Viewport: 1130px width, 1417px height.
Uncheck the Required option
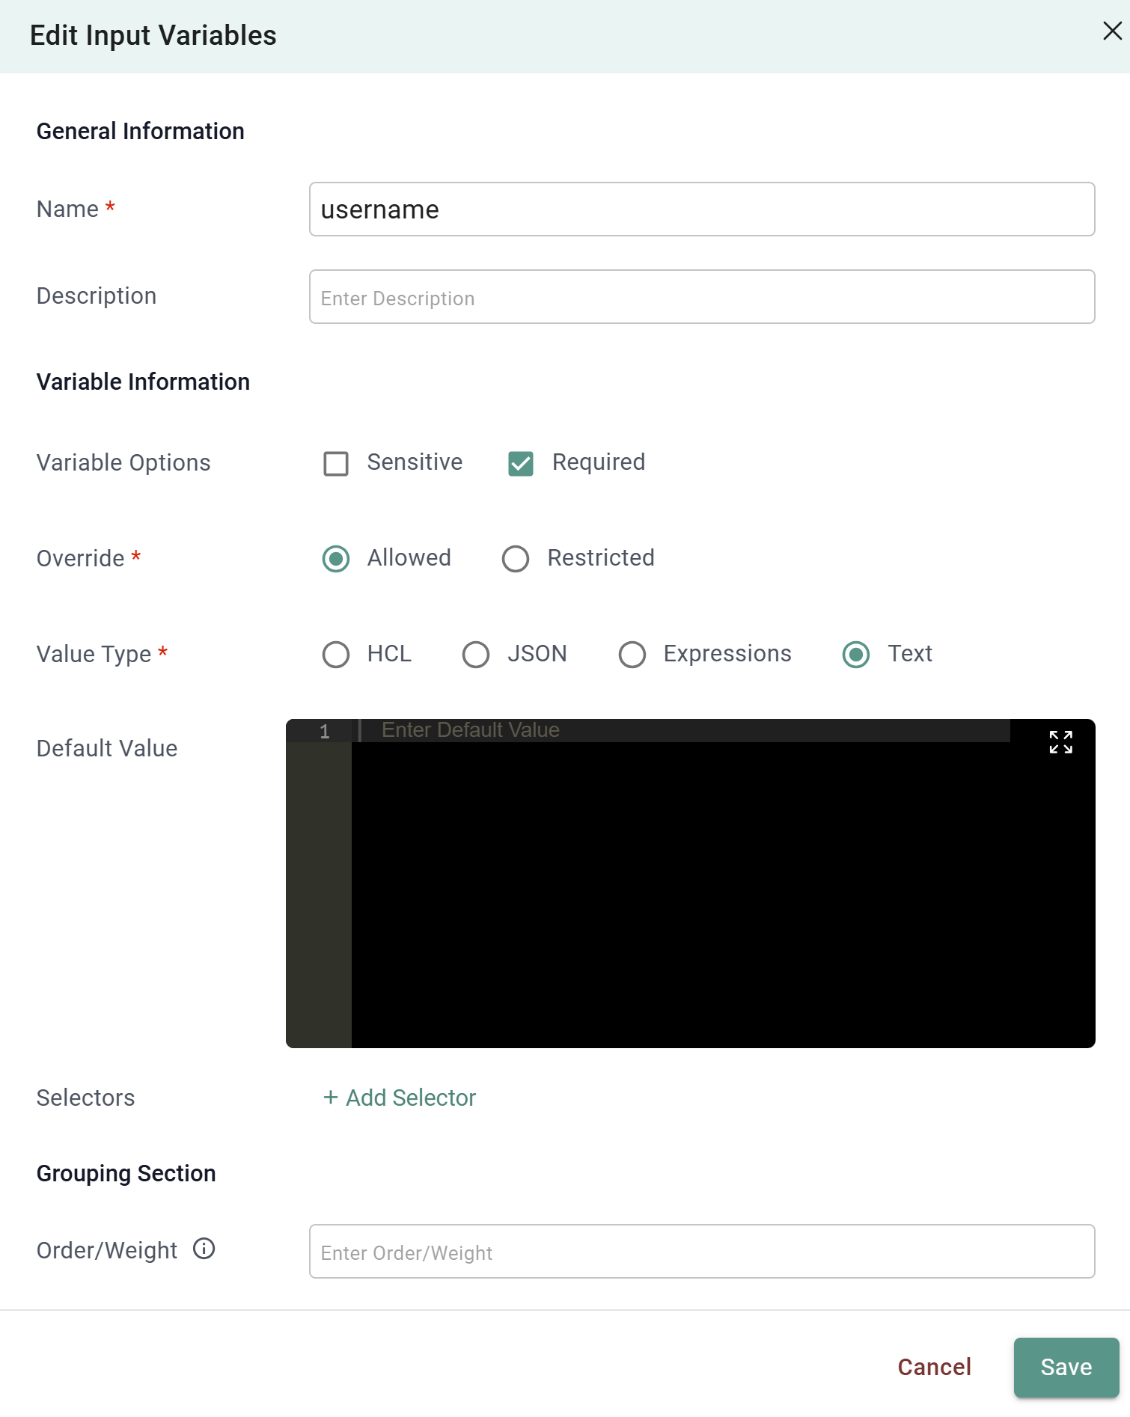tap(521, 463)
